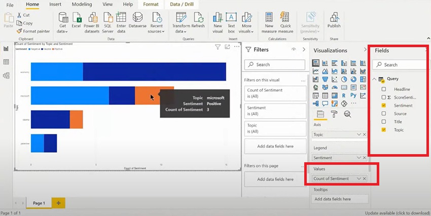431x216 pixels.
Task: Check the ScoreSenti... field checkbox
Action: point(384,97)
